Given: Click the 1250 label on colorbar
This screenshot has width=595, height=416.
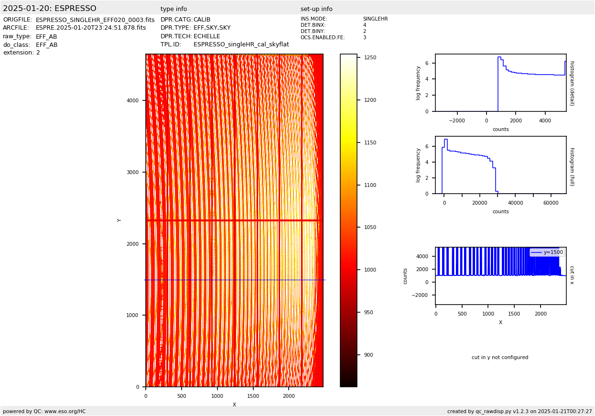Looking at the screenshot, I should point(370,57).
